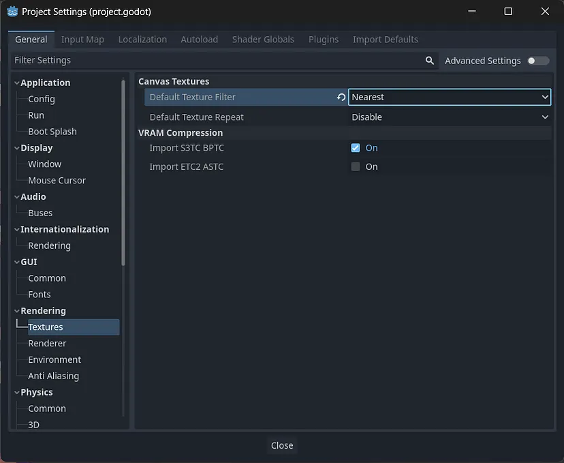This screenshot has width=564, height=463.
Task: Select Textures under Rendering
Action: [x=74, y=327]
